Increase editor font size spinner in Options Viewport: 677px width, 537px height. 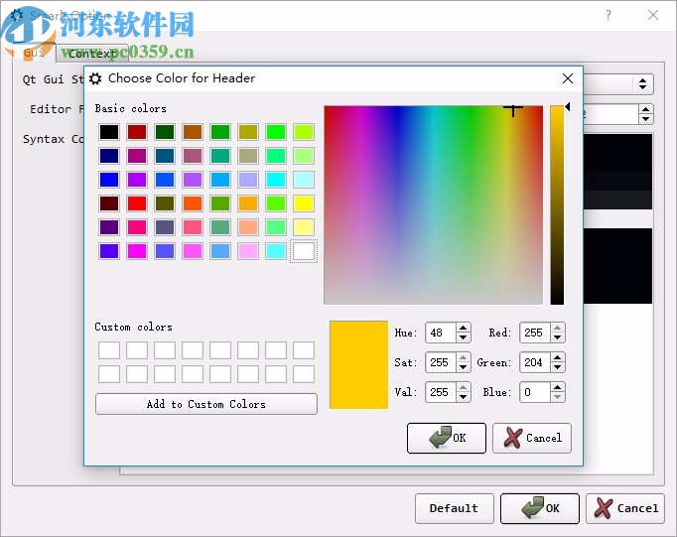point(645,109)
